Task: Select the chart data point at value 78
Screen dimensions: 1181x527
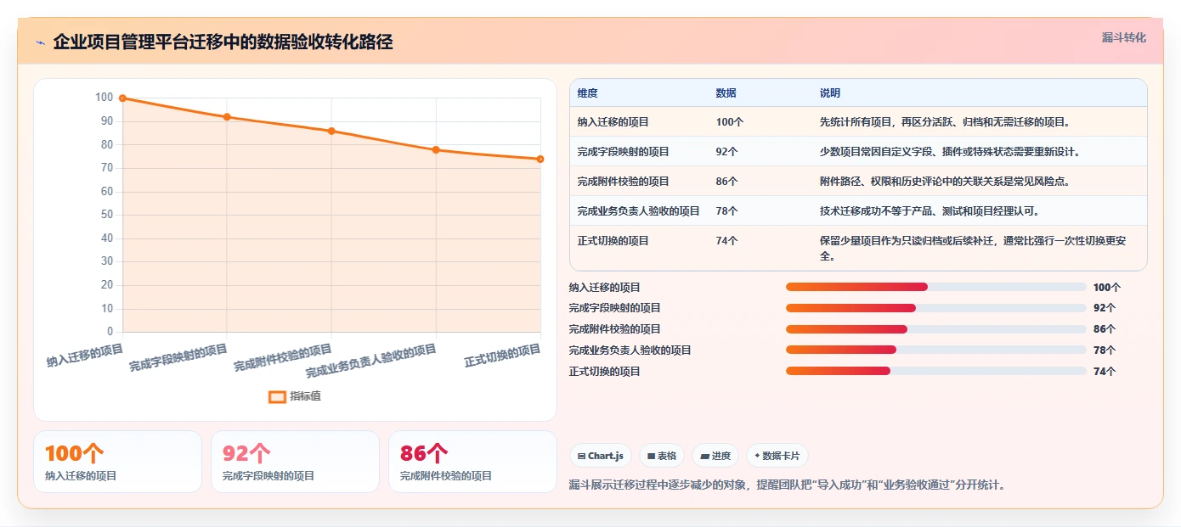Action: [436, 149]
